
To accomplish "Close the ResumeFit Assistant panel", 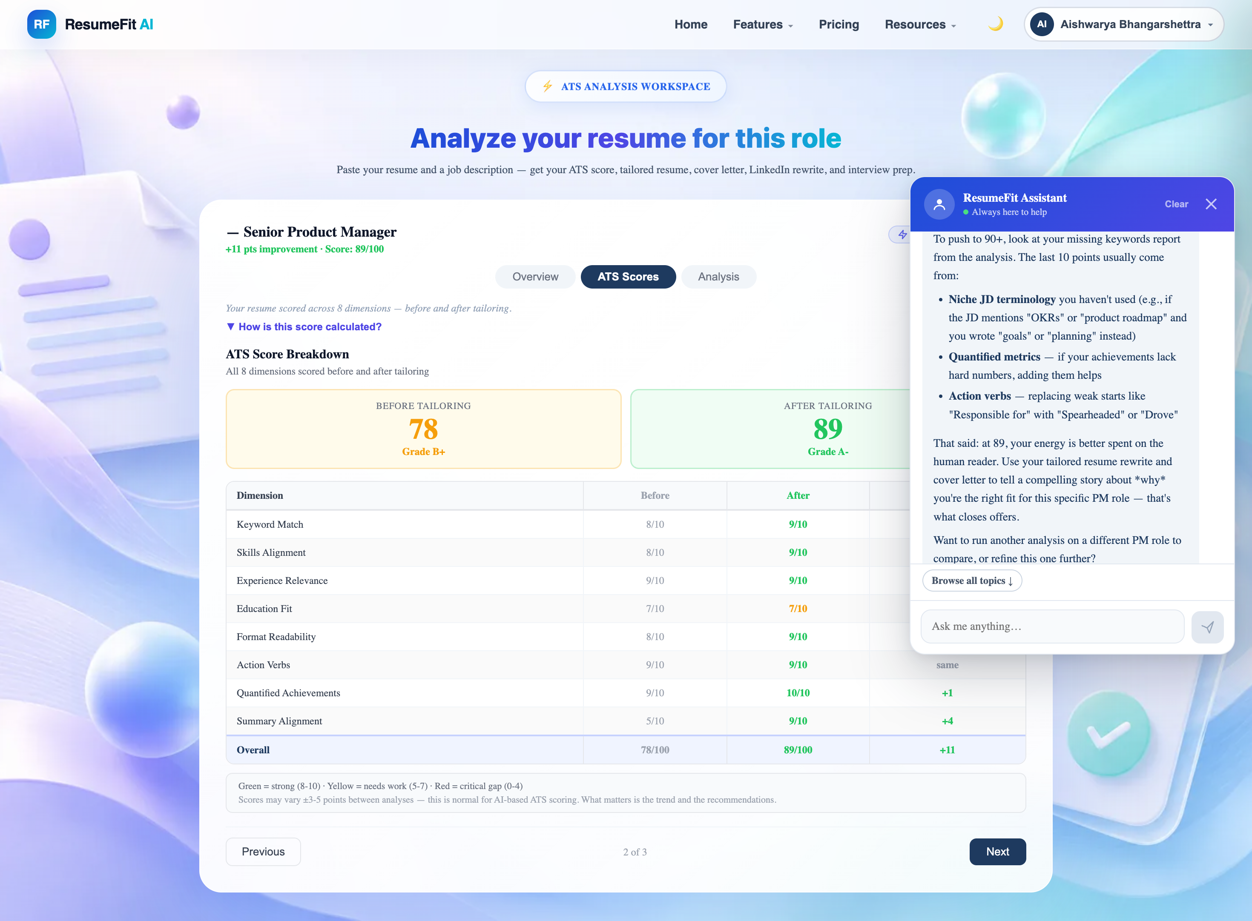I will (x=1211, y=204).
